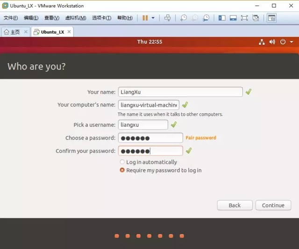Open the 虚拟机(M) menu
Viewport: 299px width, 249px height.
click(76, 18)
